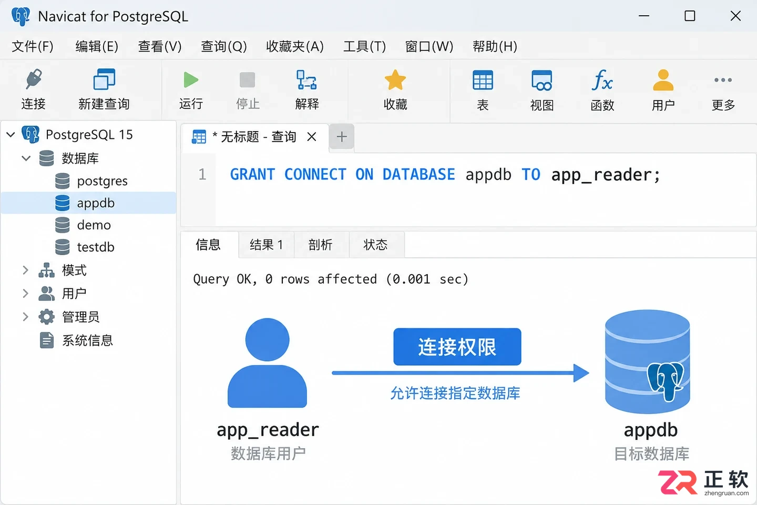Expand the Users tree node

25,293
